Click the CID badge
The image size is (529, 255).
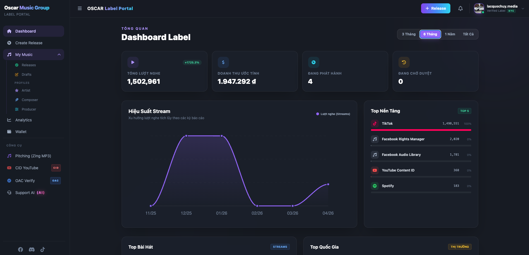(56, 168)
